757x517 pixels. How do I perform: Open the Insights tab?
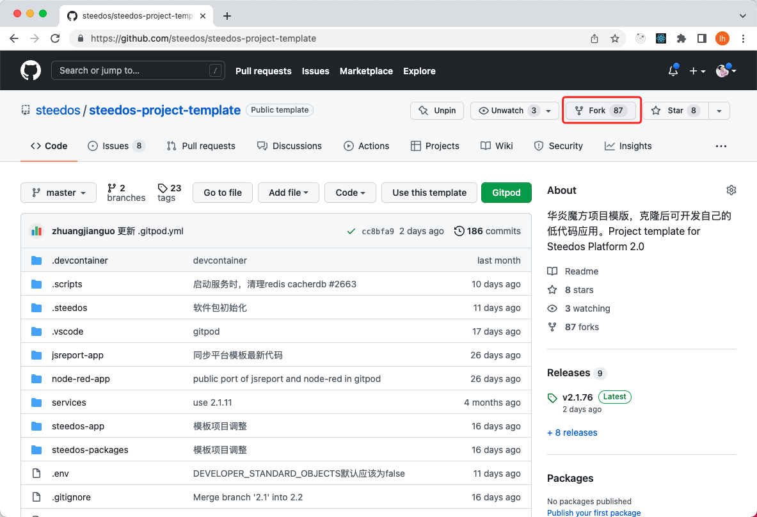pos(628,146)
